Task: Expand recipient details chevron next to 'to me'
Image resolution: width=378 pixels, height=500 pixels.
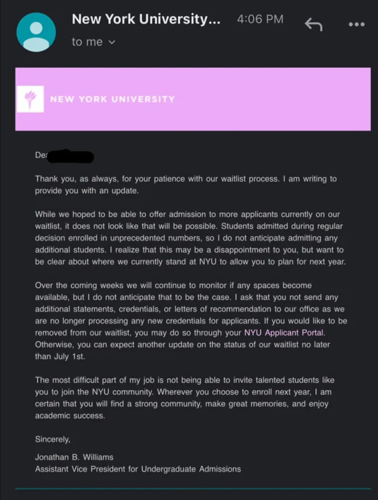Action: 112,42
